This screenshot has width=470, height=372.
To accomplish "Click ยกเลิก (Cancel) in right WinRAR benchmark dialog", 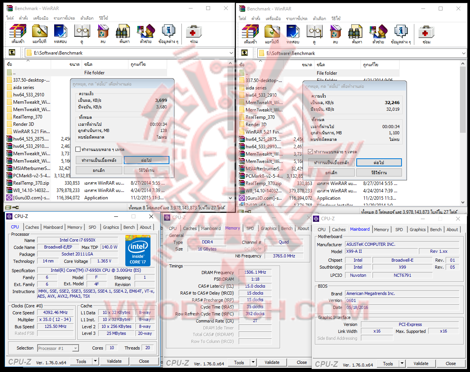I will 332,172.
